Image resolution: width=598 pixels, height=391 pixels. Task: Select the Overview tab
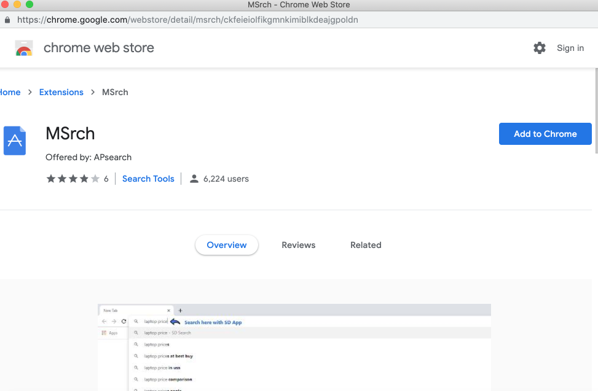click(226, 245)
